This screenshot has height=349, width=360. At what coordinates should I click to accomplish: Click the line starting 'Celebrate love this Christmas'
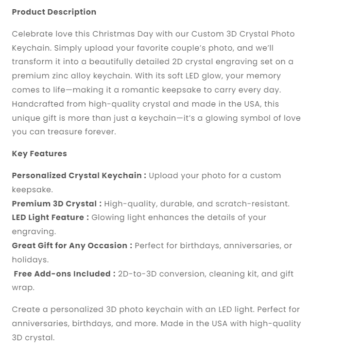[153, 34]
